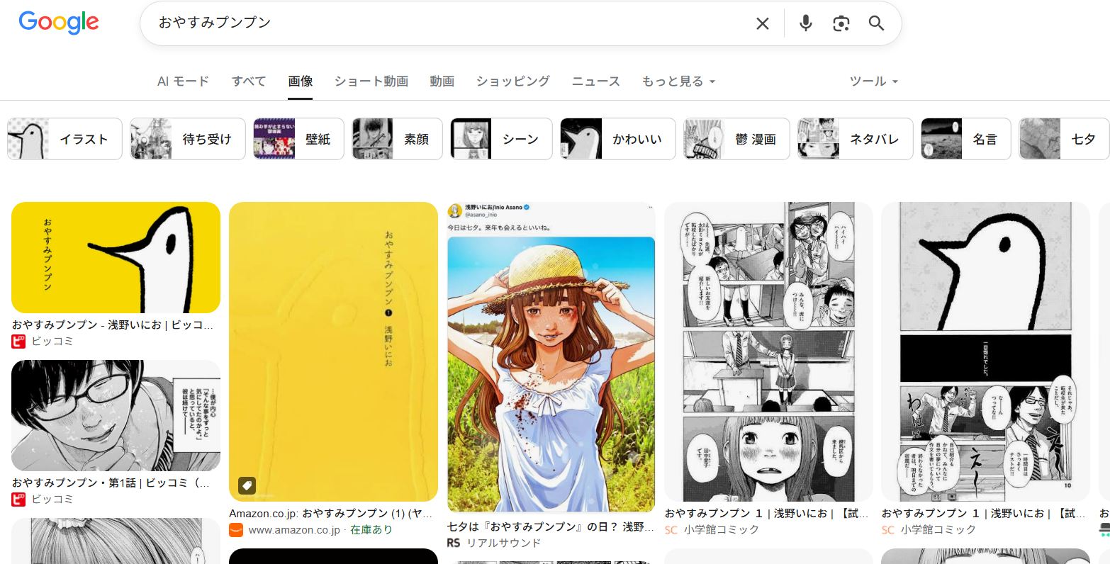Image resolution: width=1110 pixels, height=564 pixels.
Task: Submit search with the magnifying glass icon
Action: [876, 23]
